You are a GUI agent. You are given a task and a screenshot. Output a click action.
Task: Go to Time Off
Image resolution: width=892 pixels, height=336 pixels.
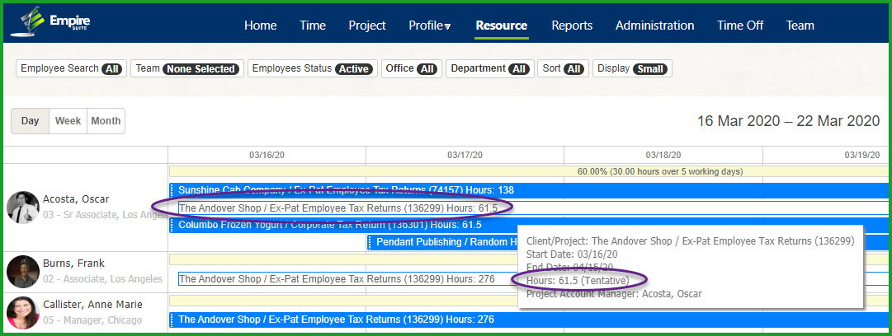[x=740, y=26]
